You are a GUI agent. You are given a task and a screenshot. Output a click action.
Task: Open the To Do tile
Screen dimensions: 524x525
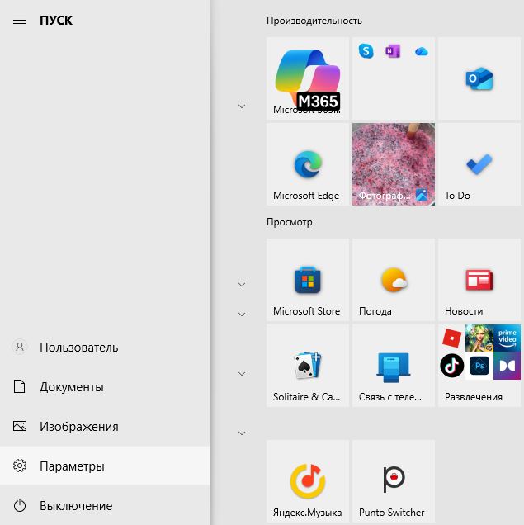click(x=479, y=164)
